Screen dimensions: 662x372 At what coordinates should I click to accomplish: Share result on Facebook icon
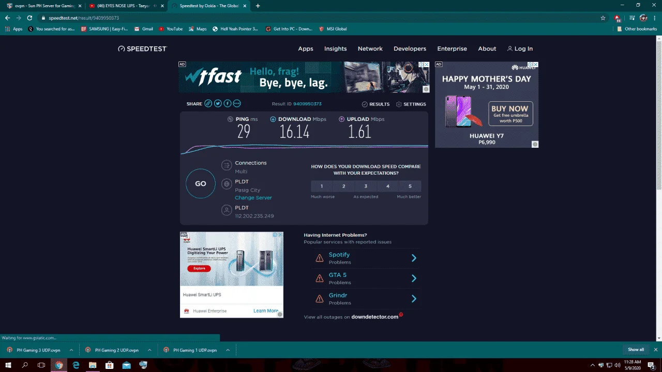click(x=227, y=104)
